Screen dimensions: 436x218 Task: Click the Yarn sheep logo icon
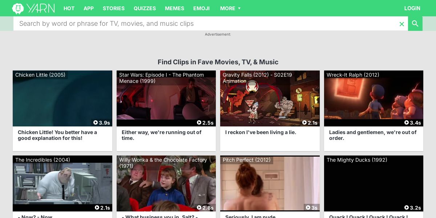click(18, 8)
